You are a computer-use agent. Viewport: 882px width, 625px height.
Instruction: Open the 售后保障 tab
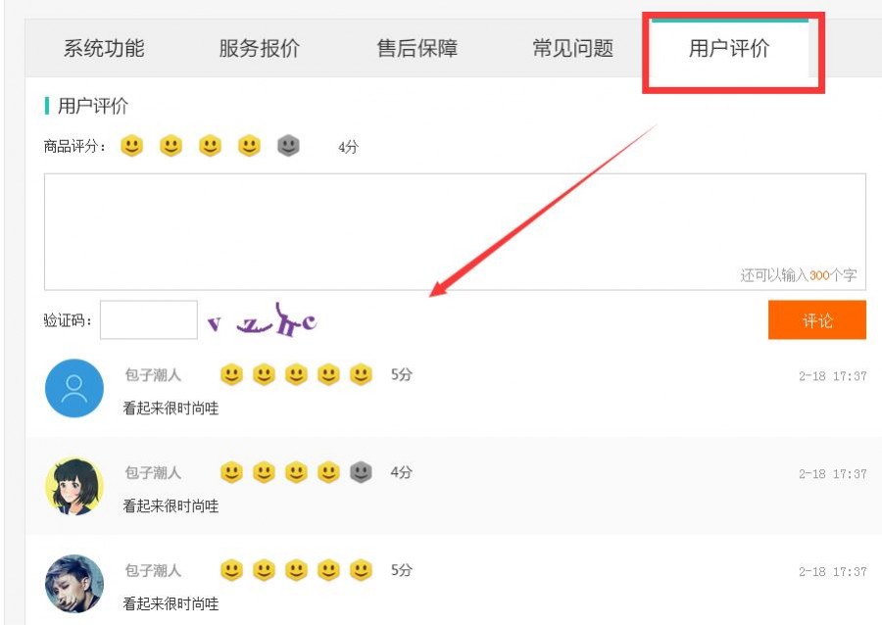[x=417, y=48]
